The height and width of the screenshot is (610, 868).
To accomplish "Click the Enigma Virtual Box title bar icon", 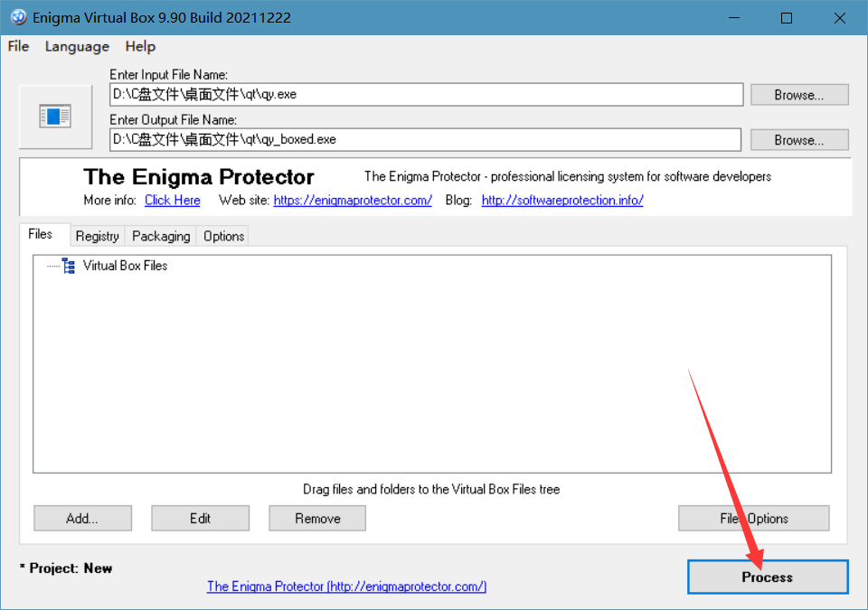I will (18, 17).
